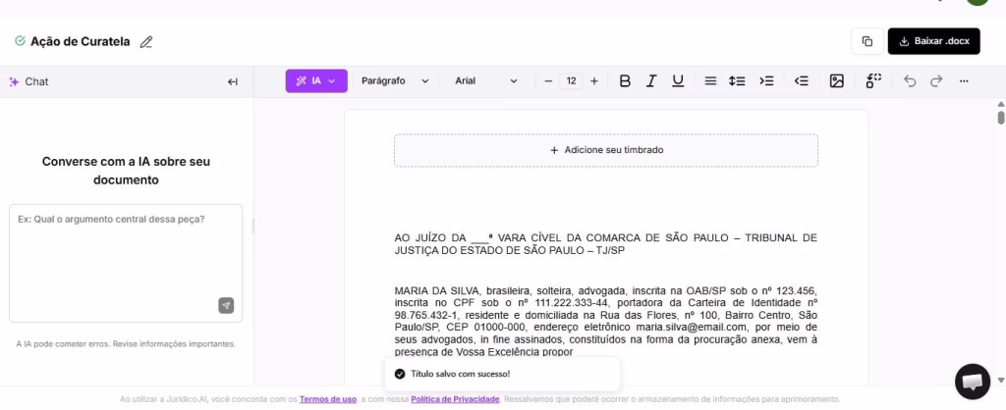Click the copy document icon button
This screenshot has height=410, width=1006.
[866, 41]
